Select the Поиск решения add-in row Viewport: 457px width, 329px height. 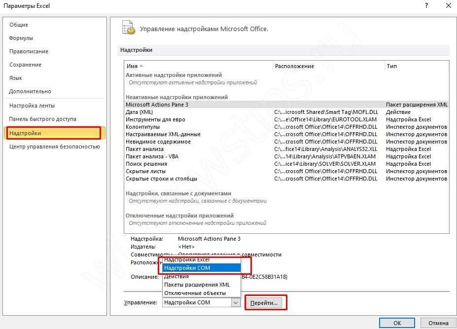[146, 164]
